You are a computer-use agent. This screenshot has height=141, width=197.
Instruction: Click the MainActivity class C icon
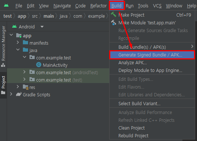pyautogui.click(x=39, y=65)
